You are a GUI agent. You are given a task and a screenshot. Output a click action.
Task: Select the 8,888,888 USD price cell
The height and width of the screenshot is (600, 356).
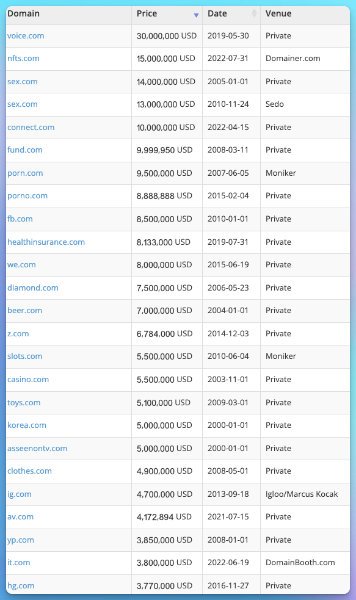pos(164,195)
